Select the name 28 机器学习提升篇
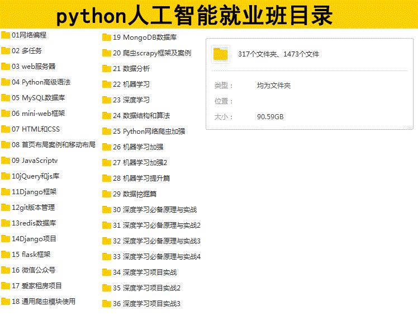This screenshot has width=418, height=319. click(x=141, y=179)
